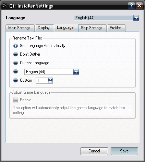Open the Profiles tab
Viewport: 145px width, 162px height.
point(116,28)
